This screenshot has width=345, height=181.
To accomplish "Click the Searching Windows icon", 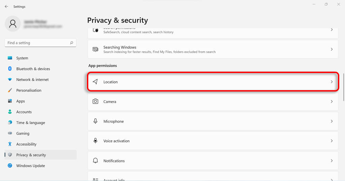I will click(x=95, y=49).
